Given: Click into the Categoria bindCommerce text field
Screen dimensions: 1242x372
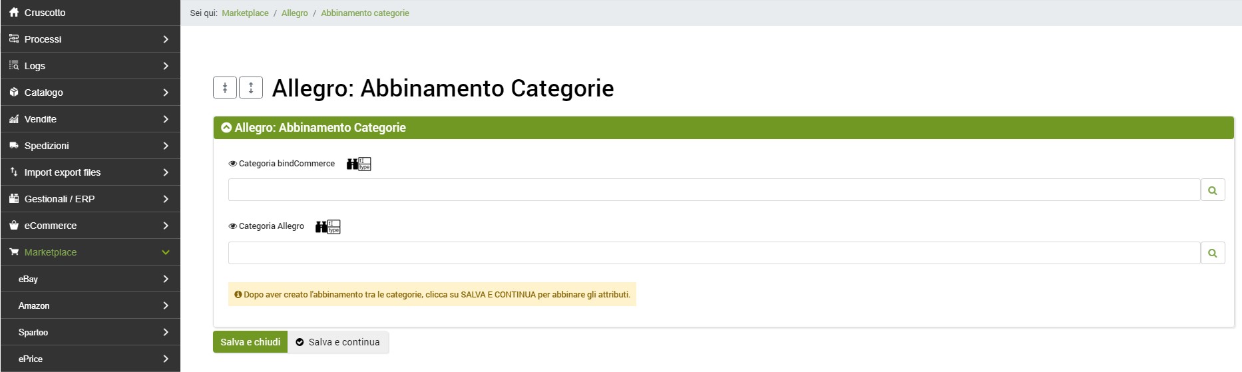Looking at the screenshot, I should [714, 190].
